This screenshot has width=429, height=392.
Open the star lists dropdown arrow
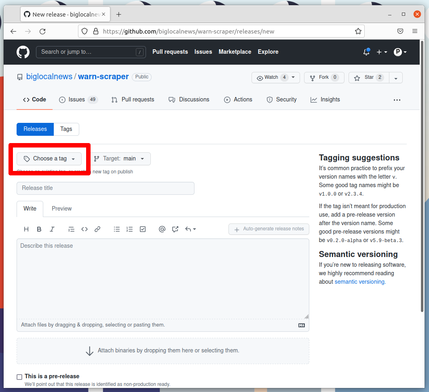pyautogui.click(x=395, y=78)
